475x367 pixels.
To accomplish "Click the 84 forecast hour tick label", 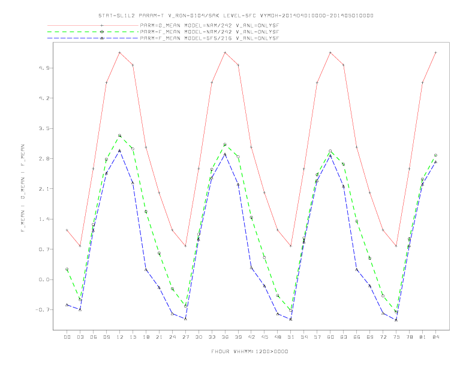I will pos(435,337).
